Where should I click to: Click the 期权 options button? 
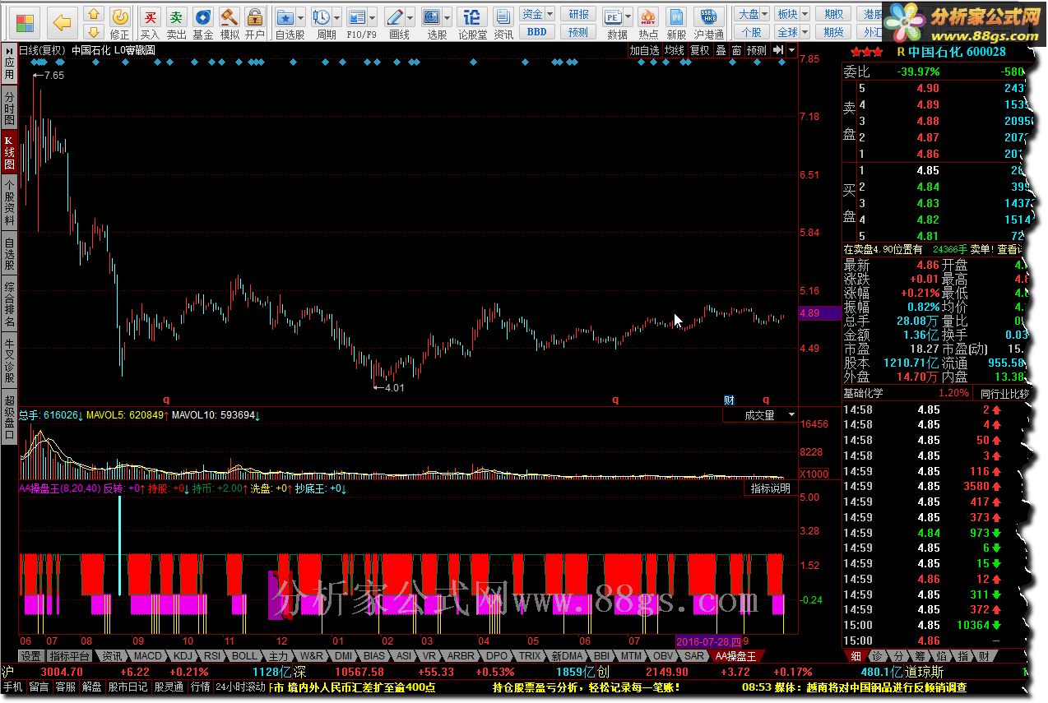(x=833, y=14)
